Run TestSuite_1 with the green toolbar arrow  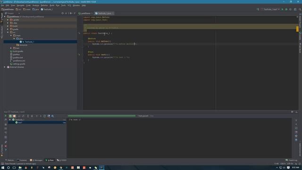click(282, 9)
